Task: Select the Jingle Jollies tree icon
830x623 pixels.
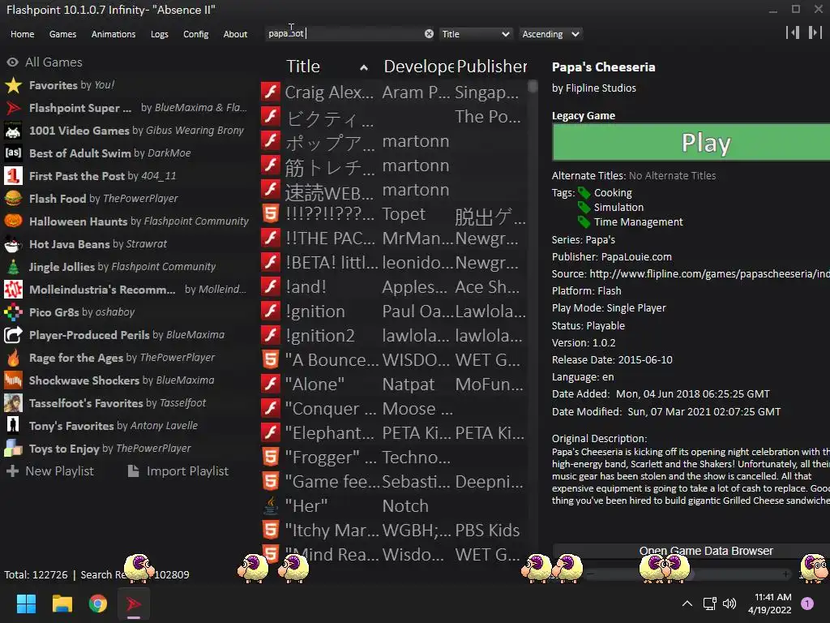Action: pyautogui.click(x=13, y=267)
